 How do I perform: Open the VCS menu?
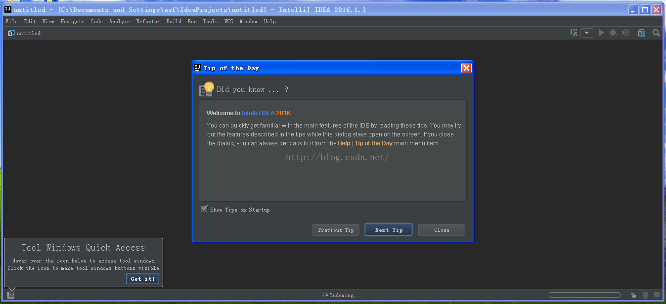pos(228,21)
